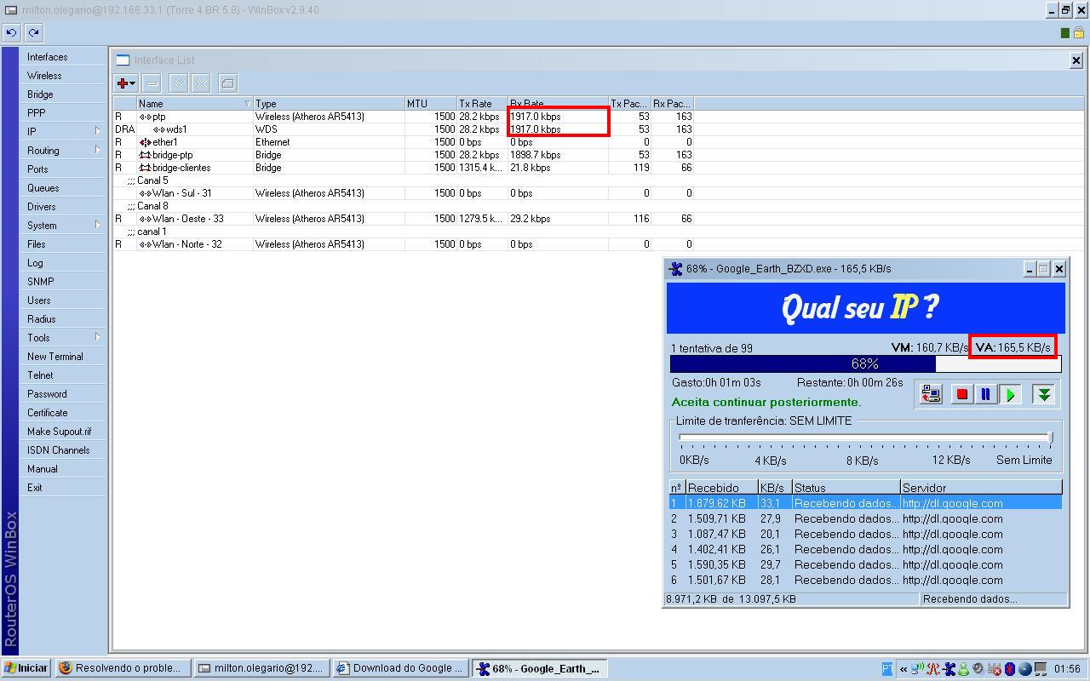The height and width of the screenshot is (681, 1090).
Task: Click the 'Qual seu IP ?' banner
Action: coord(865,307)
